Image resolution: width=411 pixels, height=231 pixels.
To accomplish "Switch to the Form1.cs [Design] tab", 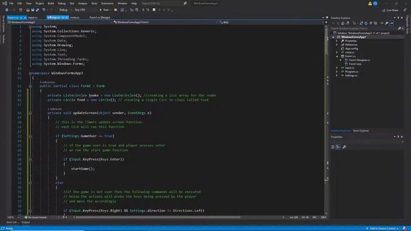I will point(100,17).
